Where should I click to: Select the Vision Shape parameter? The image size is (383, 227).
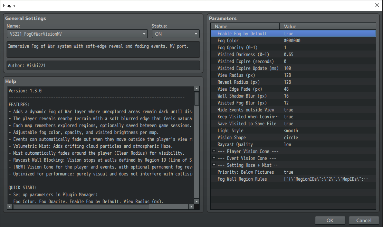pyautogui.click(x=231, y=137)
